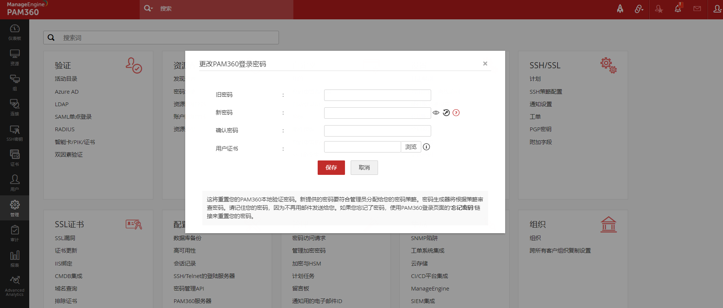Open the mail envelope icon
Screen dimensions: 723x308
[x=697, y=8]
